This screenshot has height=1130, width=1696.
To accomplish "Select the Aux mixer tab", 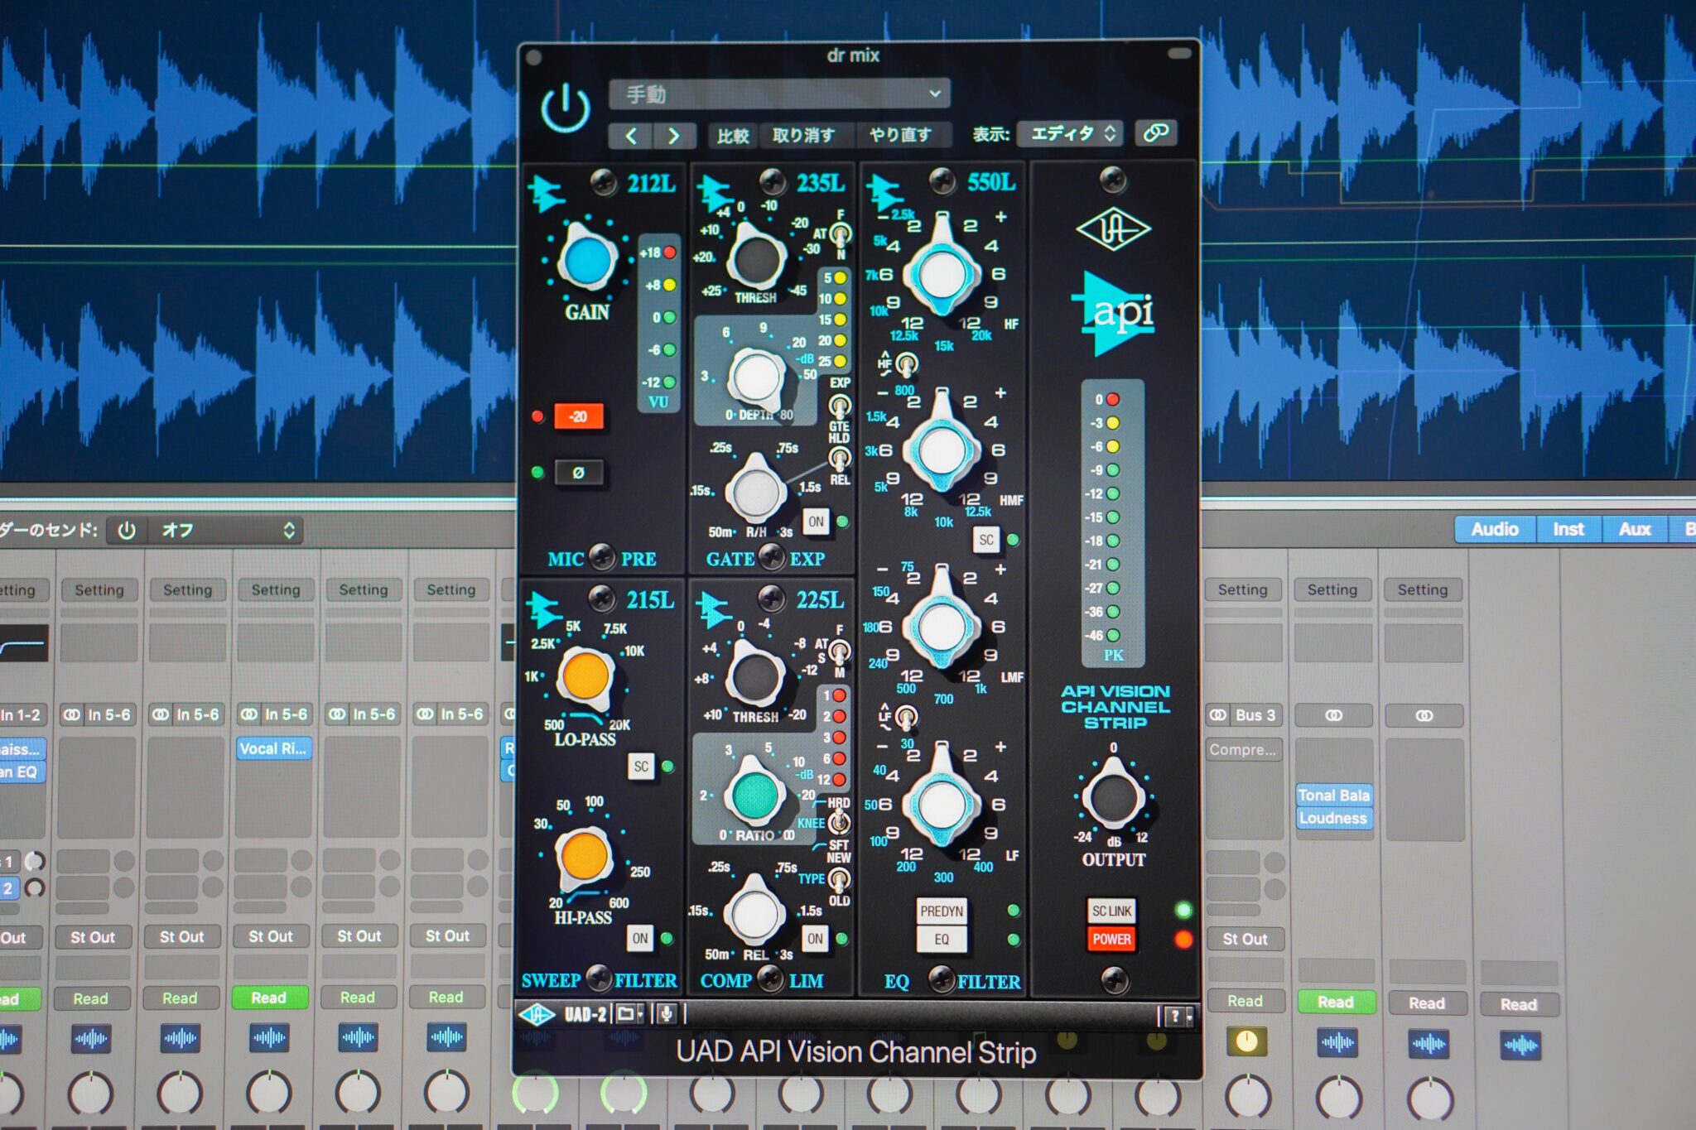I will click(1634, 529).
